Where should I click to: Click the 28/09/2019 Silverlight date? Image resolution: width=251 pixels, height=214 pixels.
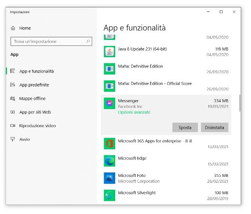[x=218, y=199]
